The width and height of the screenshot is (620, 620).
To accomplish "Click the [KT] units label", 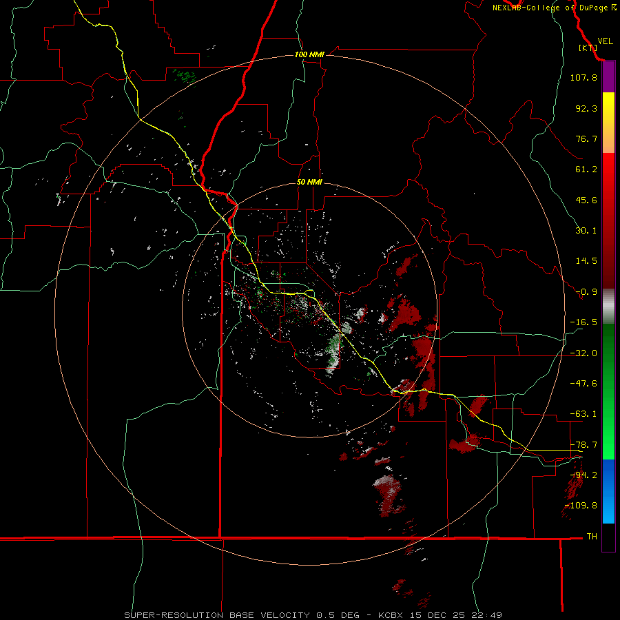I will click(x=588, y=48).
